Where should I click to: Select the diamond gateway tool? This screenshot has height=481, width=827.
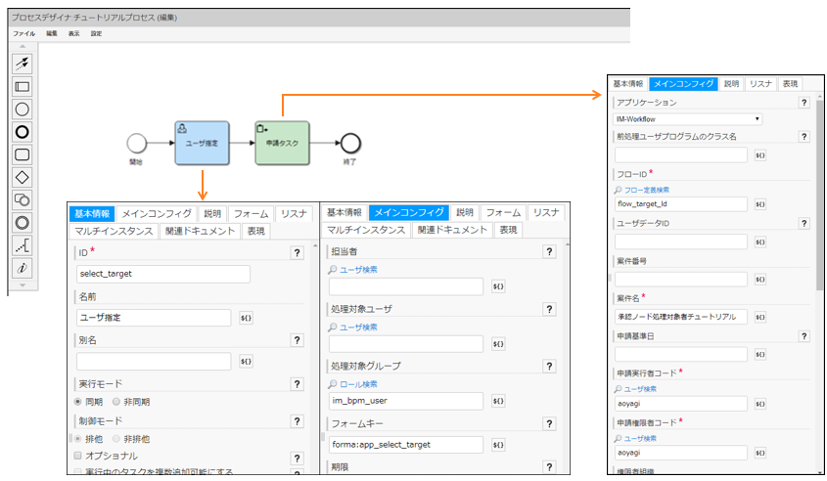click(23, 177)
